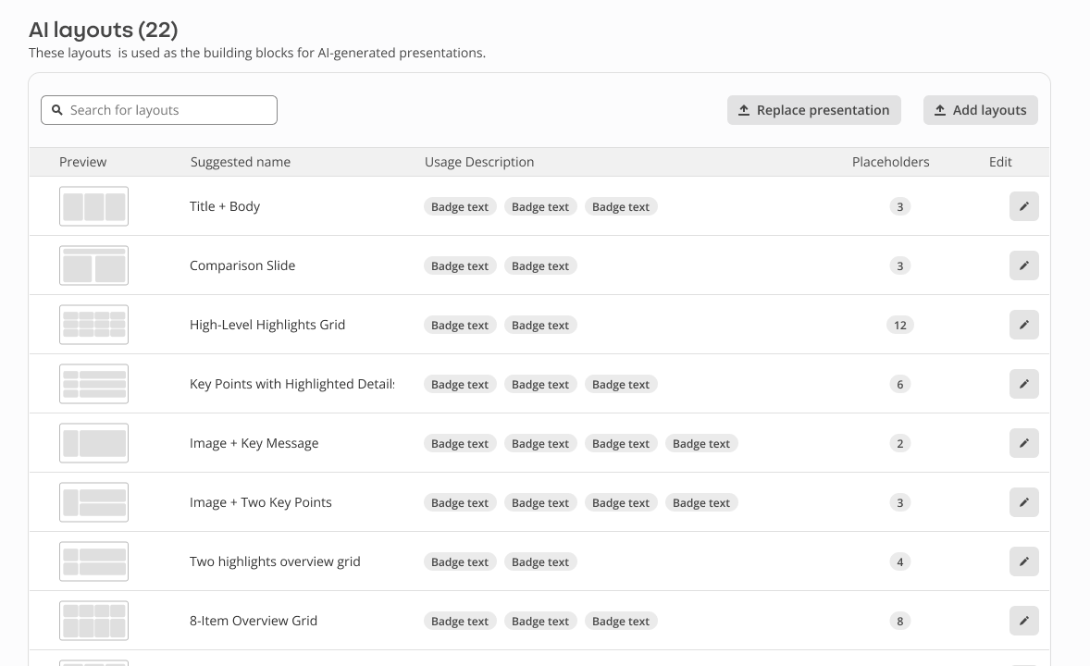Click pencil icon for Image + Two Key Points
Screen dimensions: 1090x666
(x=1024, y=502)
